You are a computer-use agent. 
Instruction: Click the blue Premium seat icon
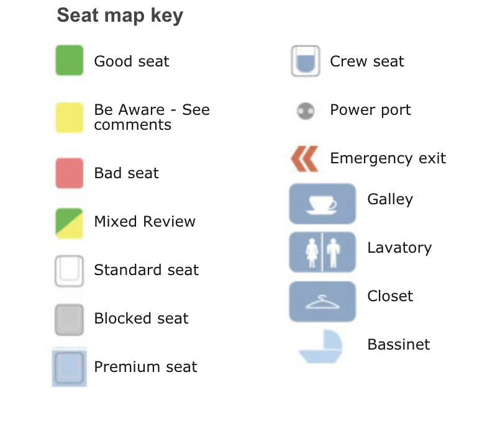pos(70,367)
